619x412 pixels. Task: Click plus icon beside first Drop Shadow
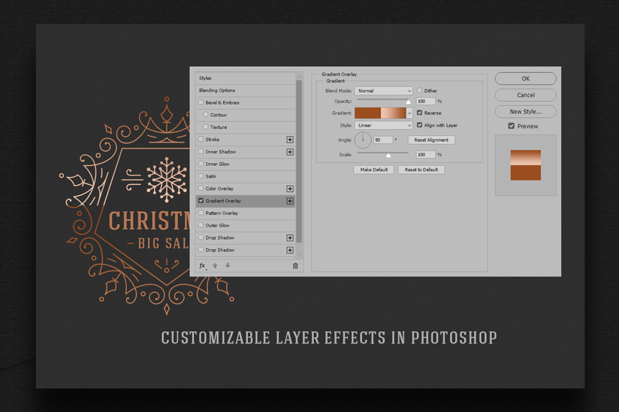point(290,237)
